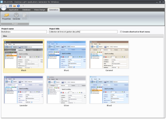
Task: Open the Project group dialog launcher
Action: click(x=28, y=24)
